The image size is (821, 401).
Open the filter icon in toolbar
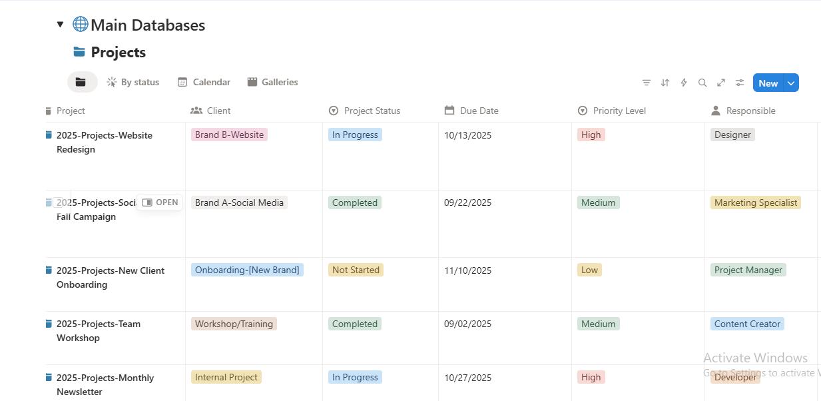pyautogui.click(x=646, y=83)
